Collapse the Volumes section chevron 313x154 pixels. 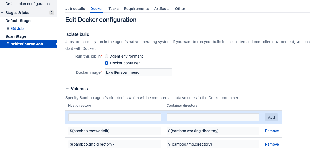(x=68, y=89)
